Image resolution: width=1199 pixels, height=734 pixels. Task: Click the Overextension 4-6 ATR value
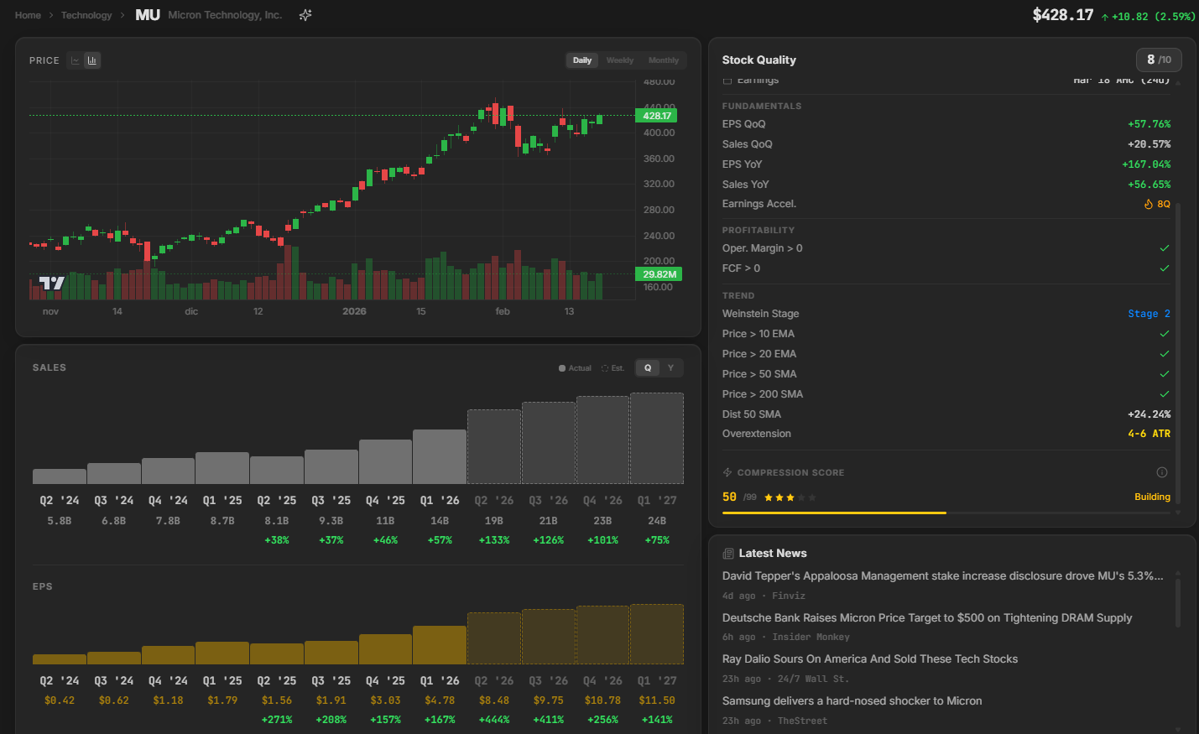click(x=1149, y=434)
